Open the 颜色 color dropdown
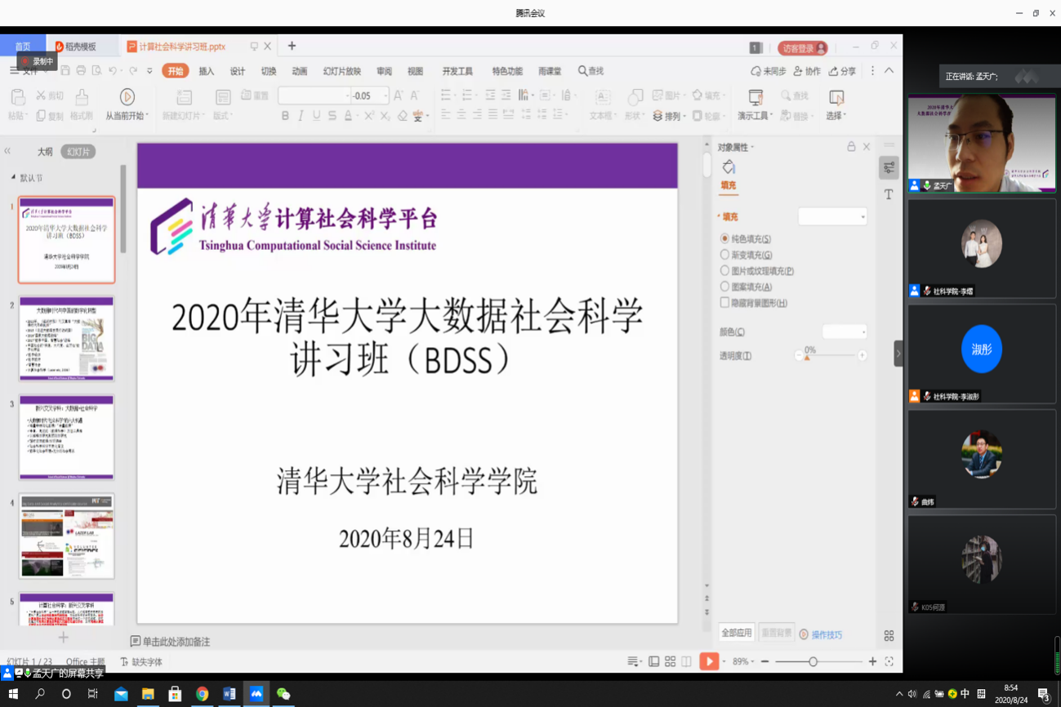The width and height of the screenshot is (1061, 707). tap(845, 331)
